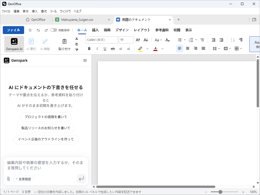Add a new document tab with plus
The height and width of the screenshot is (195, 260).
pos(178,20)
